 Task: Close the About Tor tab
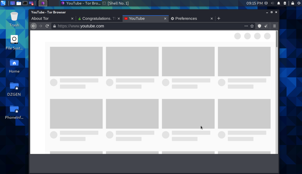tap(72, 19)
